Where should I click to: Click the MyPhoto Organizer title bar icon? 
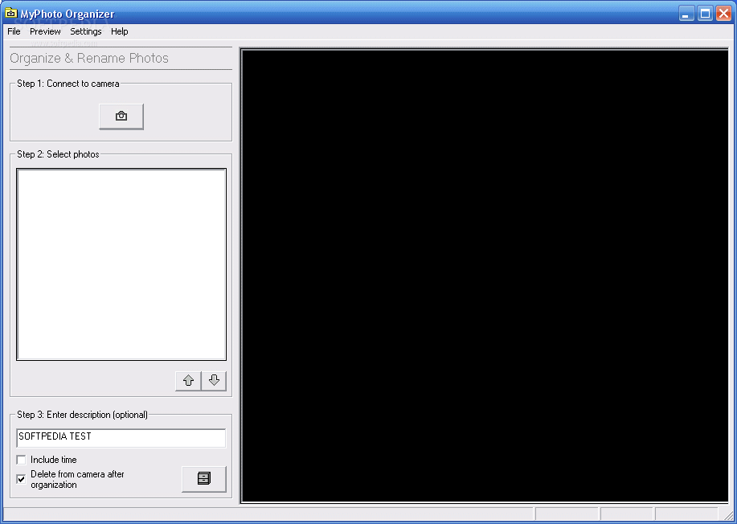click(x=10, y=13)
